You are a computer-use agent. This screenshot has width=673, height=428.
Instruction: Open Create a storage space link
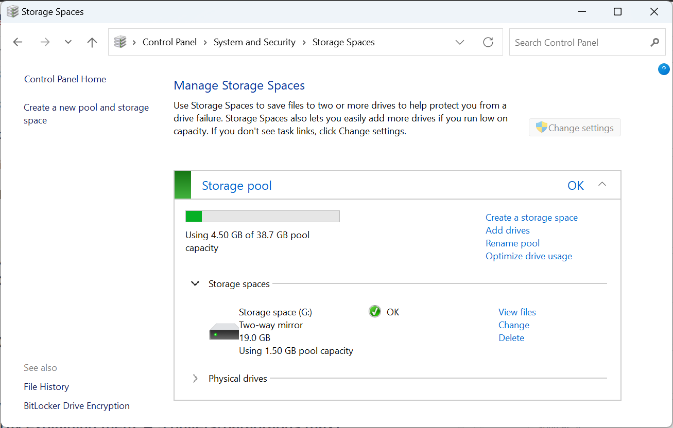(531, 217)
